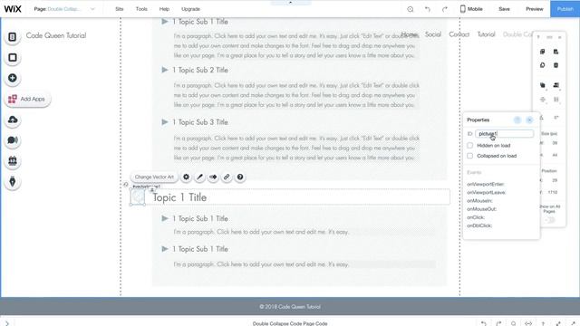The image size is (580, 326).
Task: Click Arrange icon in editor toolbar
Action: (x=543, y=85)
